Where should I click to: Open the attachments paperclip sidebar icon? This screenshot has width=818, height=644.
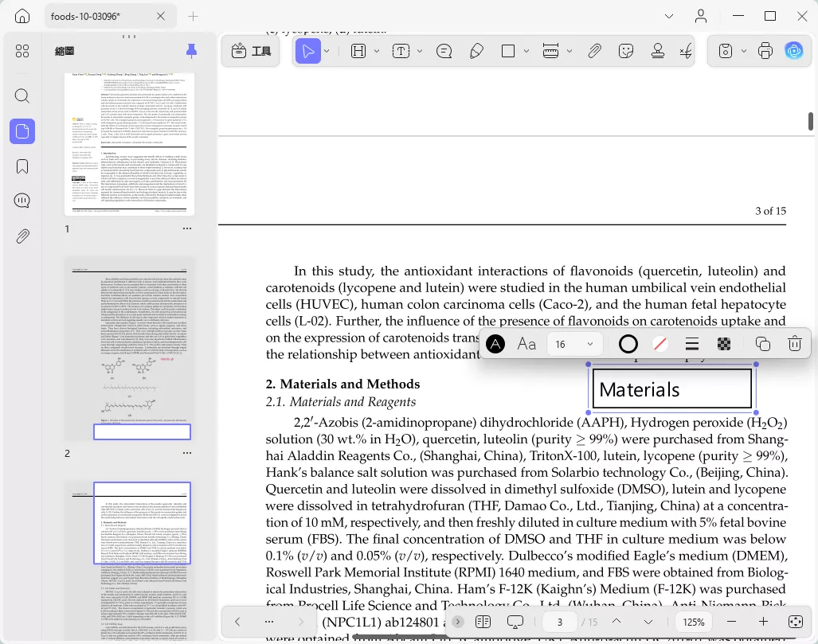[x=22, y=236]
